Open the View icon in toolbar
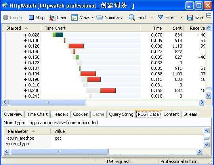Viewport: 214px width, 165px height. tap(75, 17)
